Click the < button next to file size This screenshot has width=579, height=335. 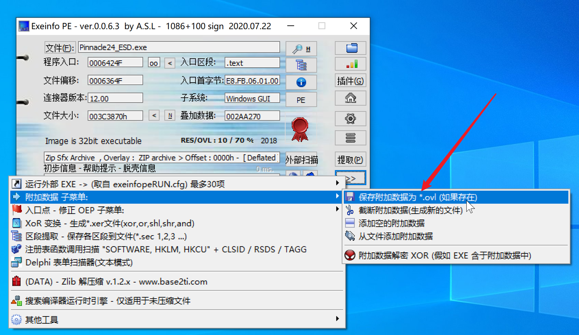pyautogui.click(x=154, y=115)
